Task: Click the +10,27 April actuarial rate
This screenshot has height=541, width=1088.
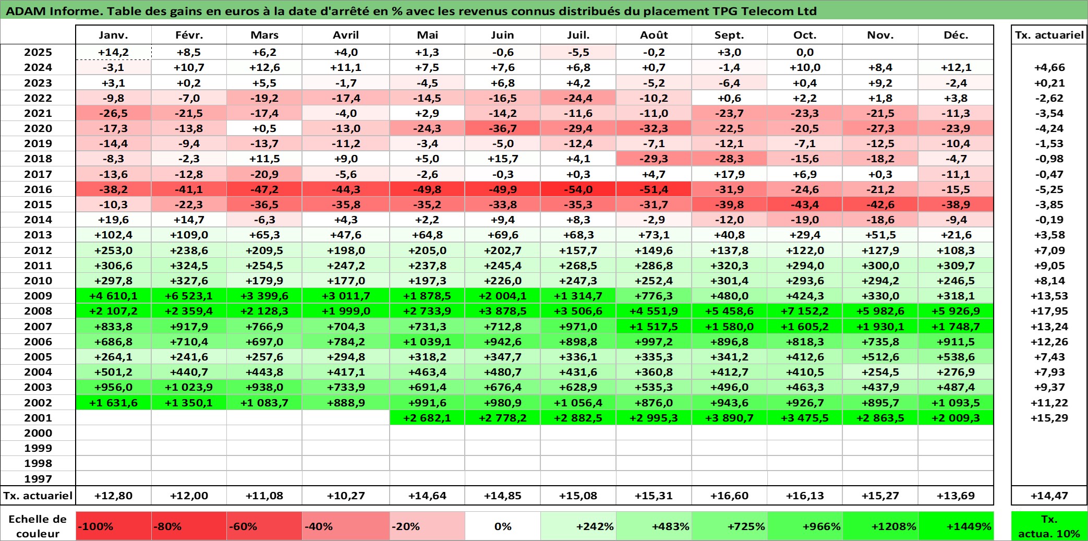Action: coord(346,496)
